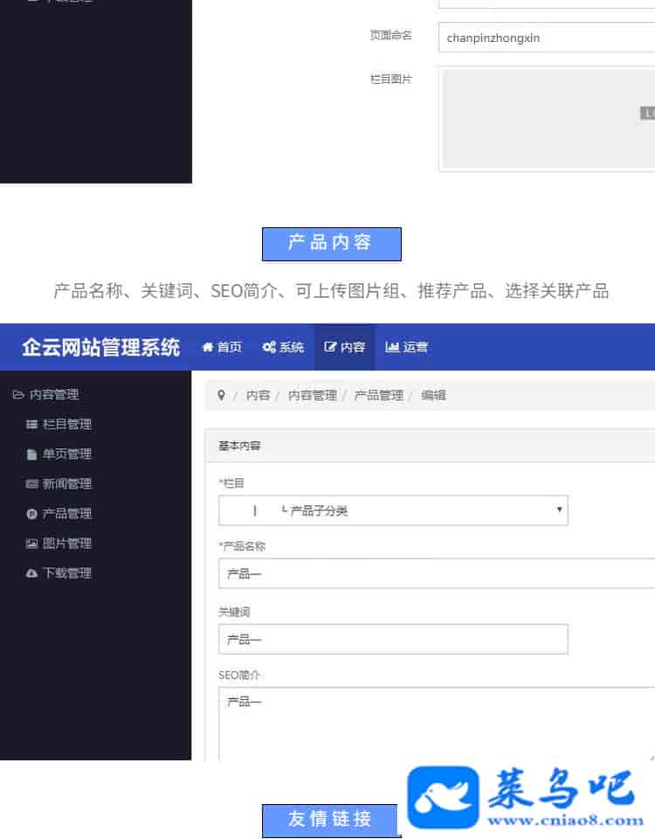655x839 pixels.
Task: Click the news icon beside 新闻管理
Action: point(31,484)
